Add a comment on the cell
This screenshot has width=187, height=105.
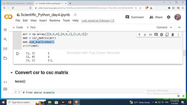(156, 35)
